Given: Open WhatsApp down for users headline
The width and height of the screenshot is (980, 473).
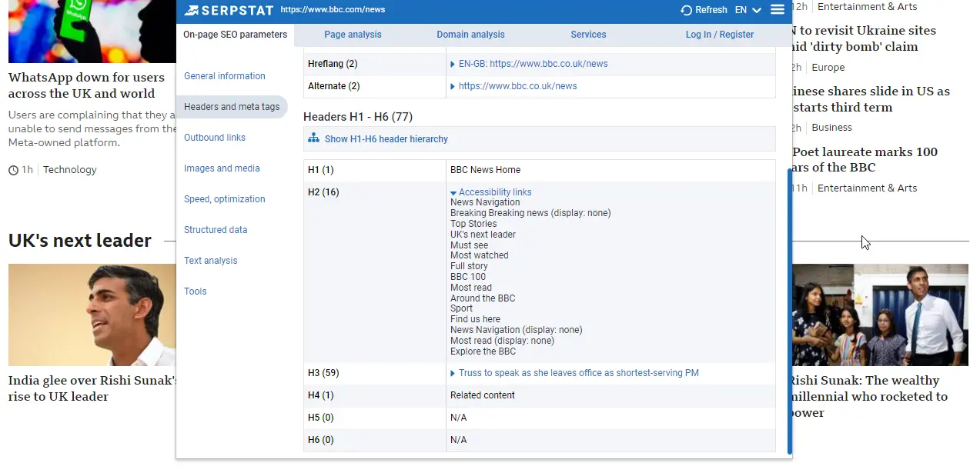Looking at the screenshot, I should click(86, 85).
